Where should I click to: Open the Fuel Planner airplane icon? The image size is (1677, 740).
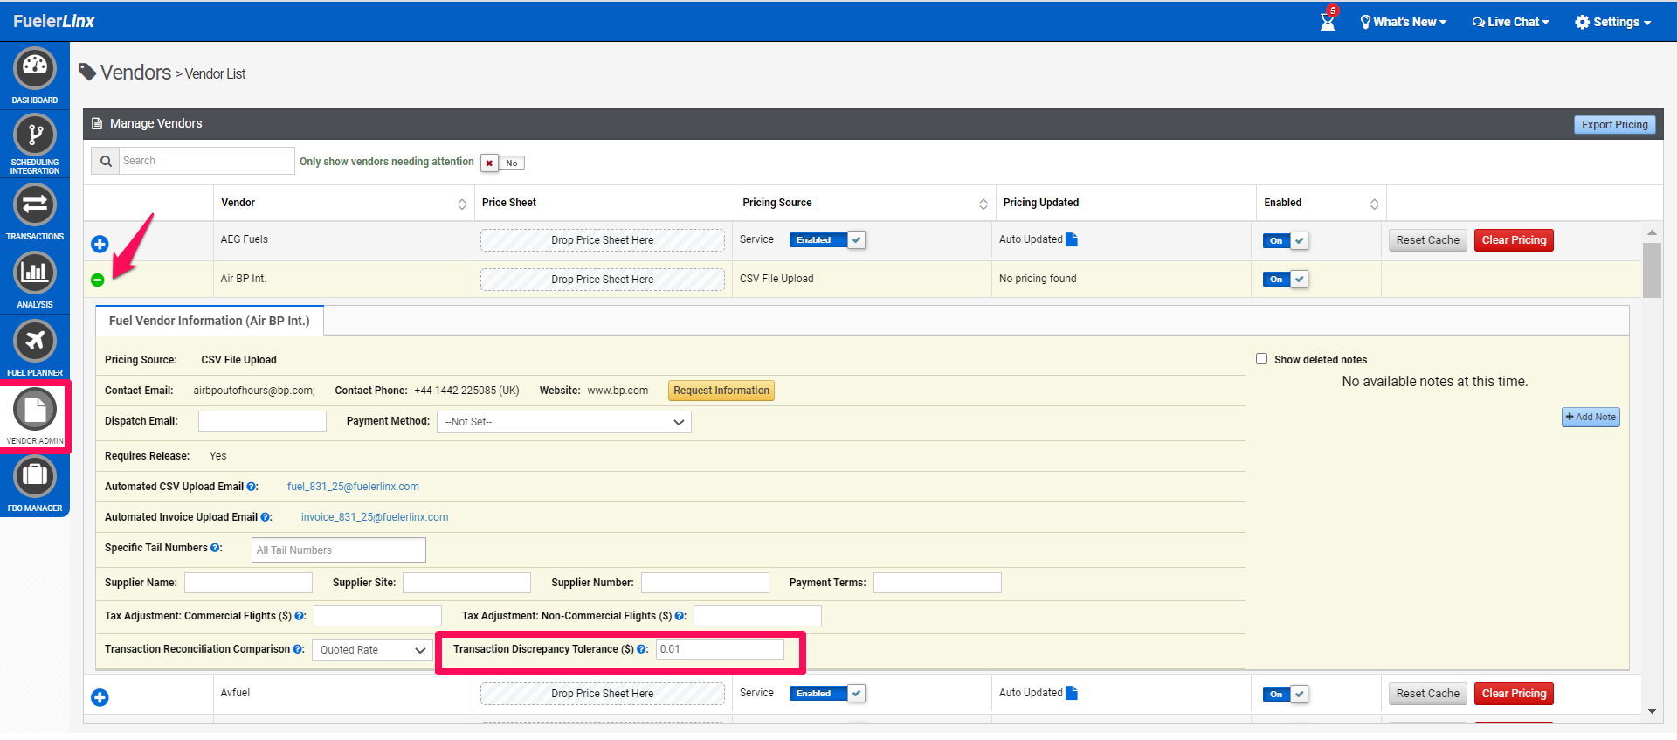coord(35,342)
